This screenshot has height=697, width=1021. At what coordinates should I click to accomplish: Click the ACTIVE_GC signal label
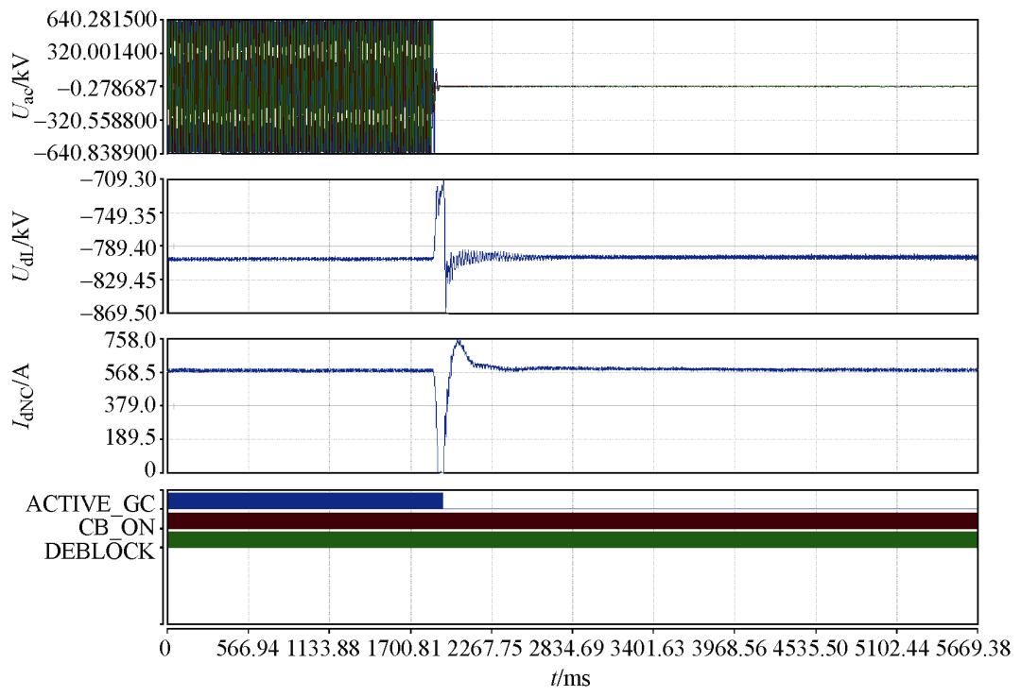pos(91,504)
